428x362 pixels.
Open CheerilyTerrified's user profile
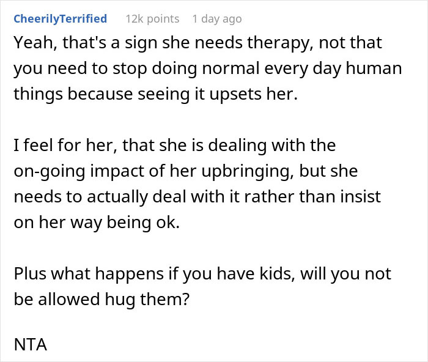tap(60, 19)
